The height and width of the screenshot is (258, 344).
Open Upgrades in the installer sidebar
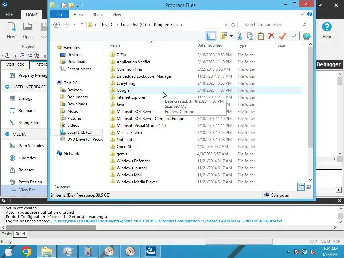pos(23,158)
